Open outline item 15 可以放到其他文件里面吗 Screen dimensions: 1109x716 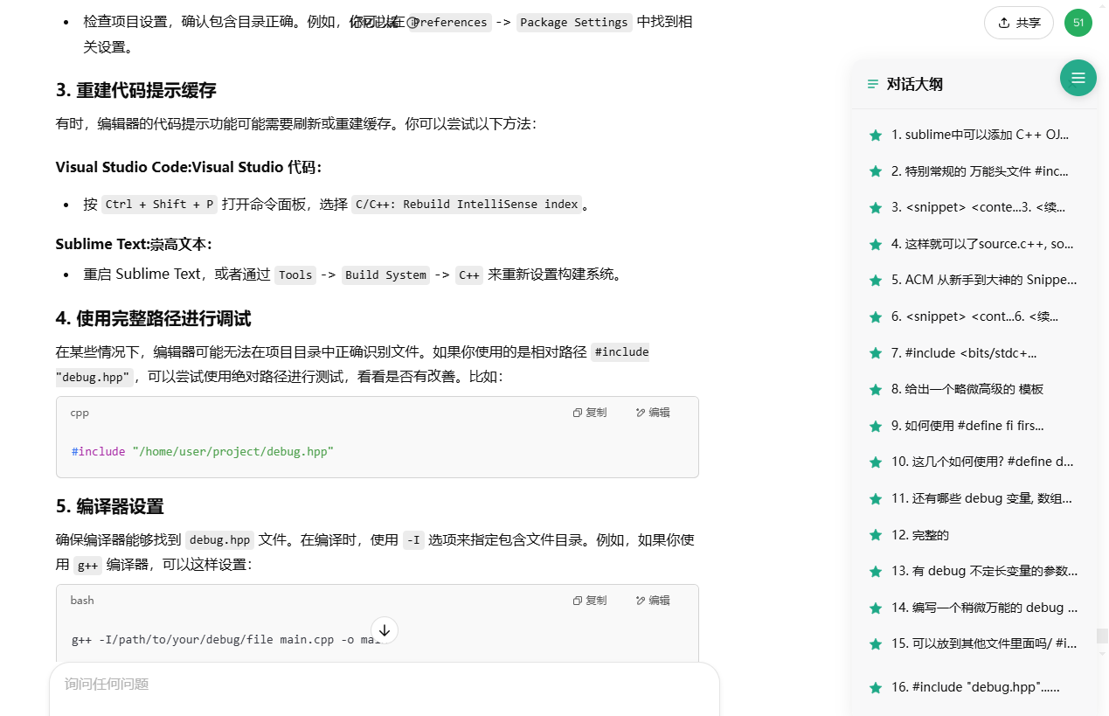984,643
